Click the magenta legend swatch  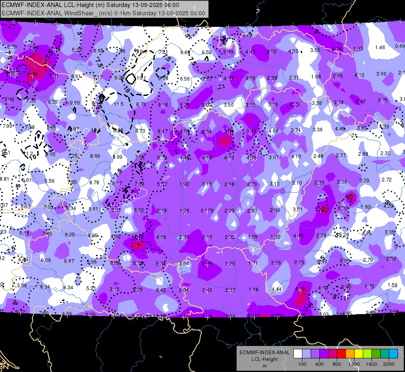pos(333,353)
